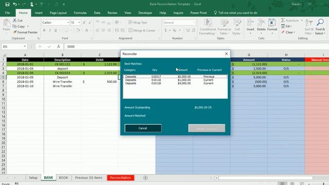Select the Deposits 010517 $5,000.00 match row
This screenshot has height=185, width=329.
click(x=175, y=77)
